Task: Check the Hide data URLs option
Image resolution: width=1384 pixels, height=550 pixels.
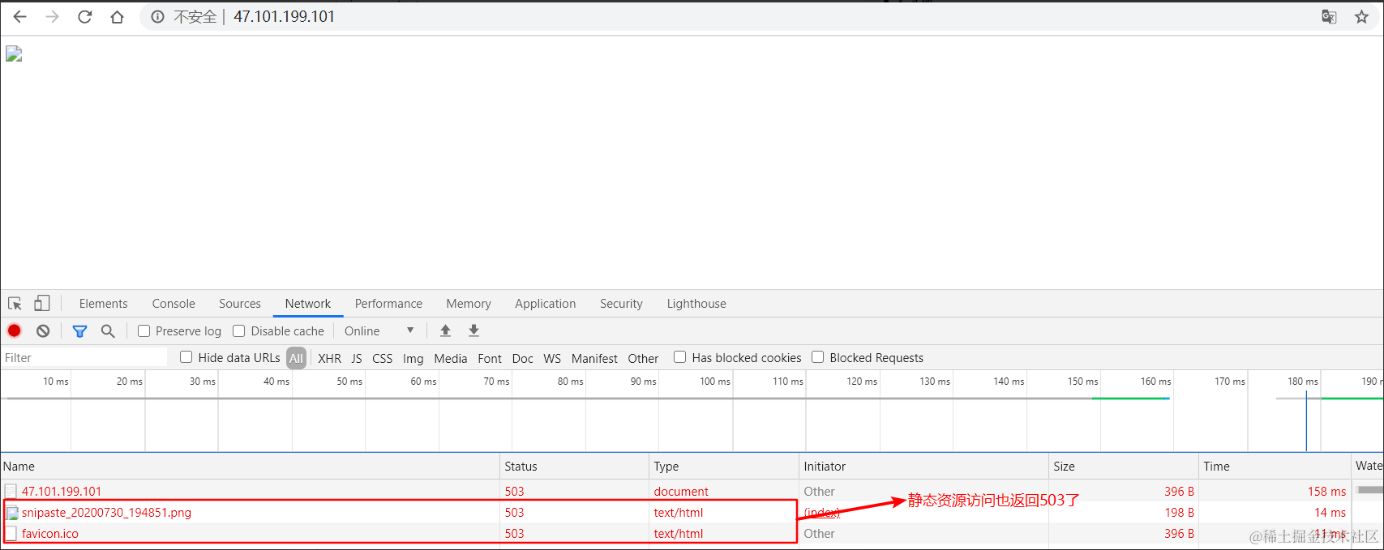Action: pyautogui.click(x=186, y=357)
